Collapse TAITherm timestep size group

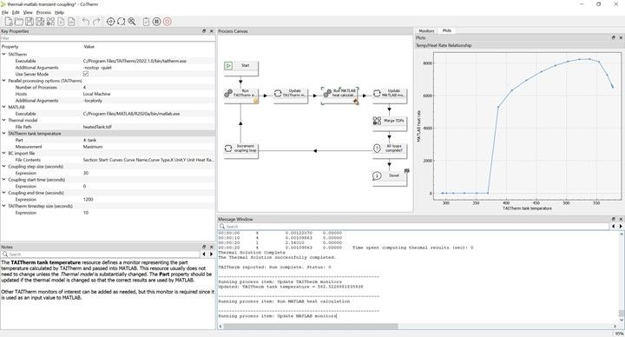(4, 206)
